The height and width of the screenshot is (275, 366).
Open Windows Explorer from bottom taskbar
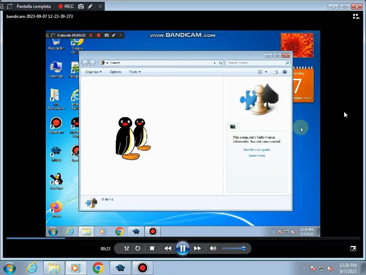click(54, 268)
